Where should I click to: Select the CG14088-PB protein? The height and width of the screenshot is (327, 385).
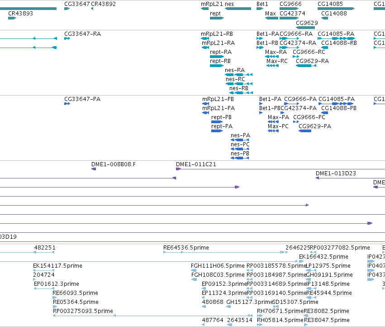(x=324, y=113)
